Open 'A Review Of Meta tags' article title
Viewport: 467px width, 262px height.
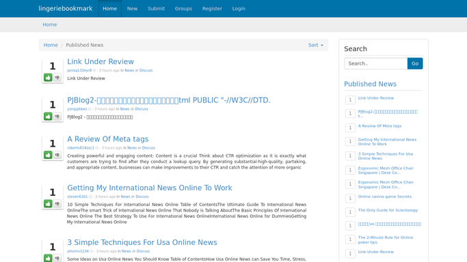coord(108,139)
